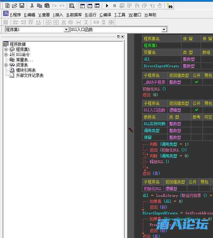Toggle 公开 cell for 初始化DLL
Viewport: 213px width, 238px height.
click(193, 189)
